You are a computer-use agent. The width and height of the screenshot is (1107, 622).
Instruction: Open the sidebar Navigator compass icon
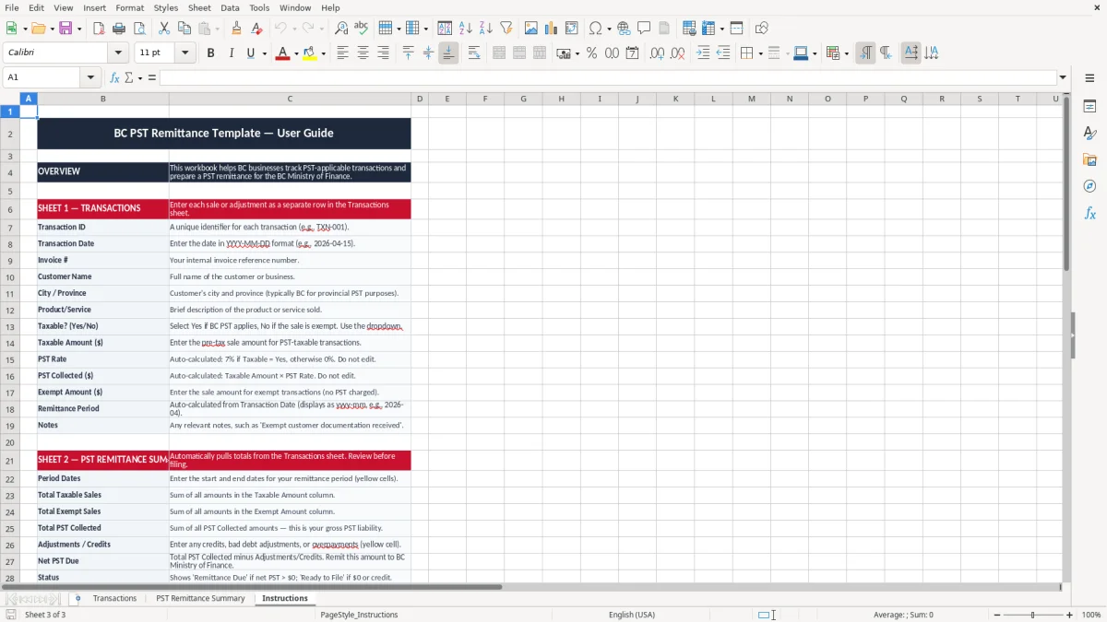(1089, 186)
